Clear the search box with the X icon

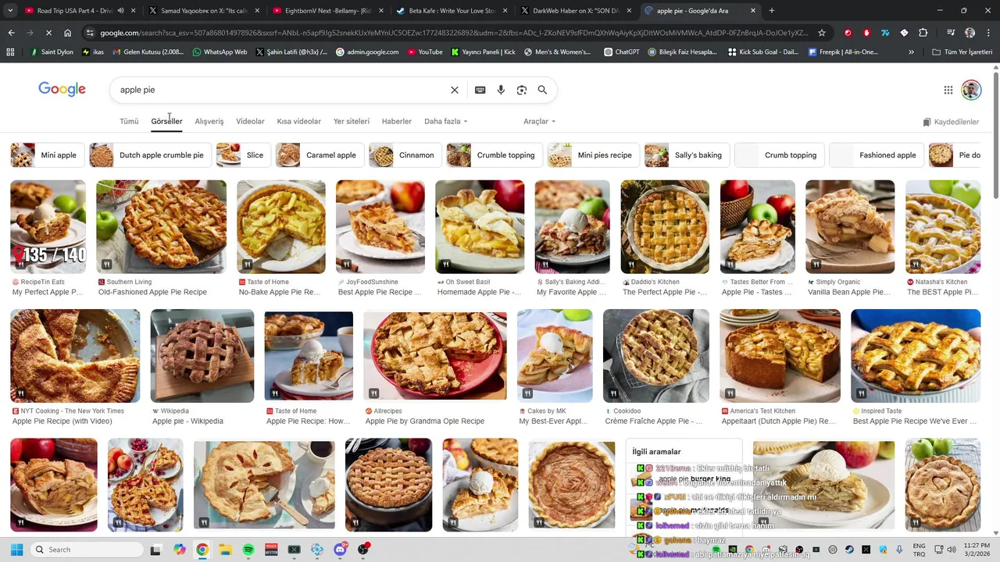click(x=455, y=90)
